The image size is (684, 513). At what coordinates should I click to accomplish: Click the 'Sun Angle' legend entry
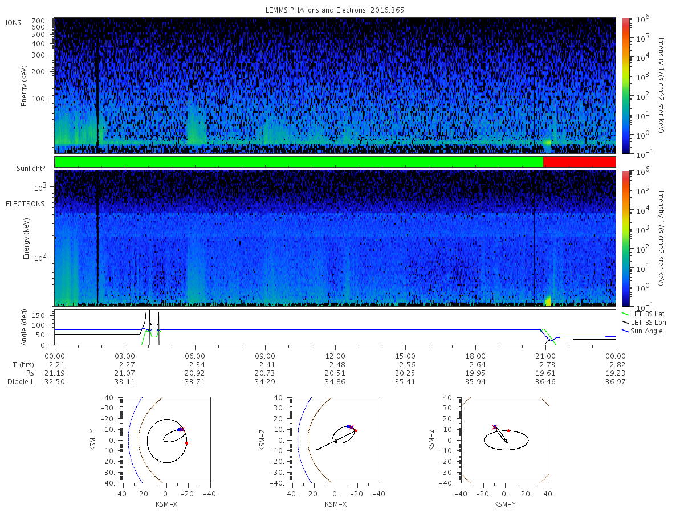pos(642,331)
